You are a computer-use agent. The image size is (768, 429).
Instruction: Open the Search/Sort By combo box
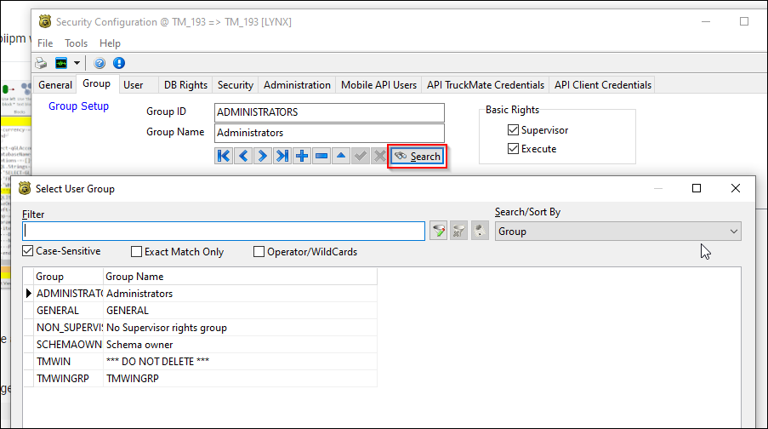point(618,232)
